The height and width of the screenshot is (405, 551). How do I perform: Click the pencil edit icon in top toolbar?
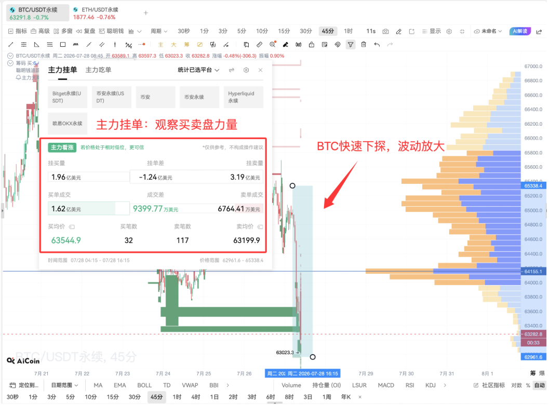click(x=399, y=31)
